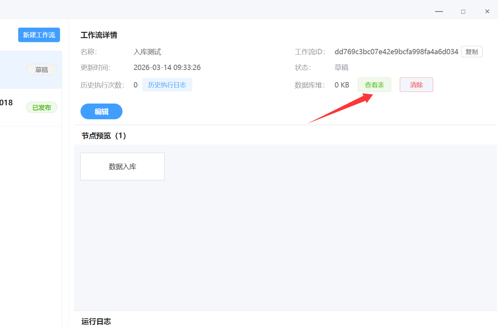Click the workflow ID string starting dd769c
The width and height of the screenshot is (498, 326).
396,52
